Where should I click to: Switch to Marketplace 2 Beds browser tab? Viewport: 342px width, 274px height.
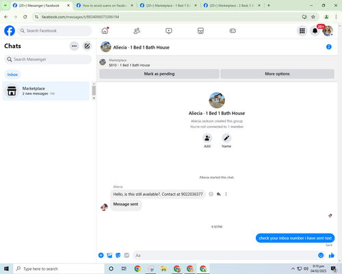tap(232, 5)
